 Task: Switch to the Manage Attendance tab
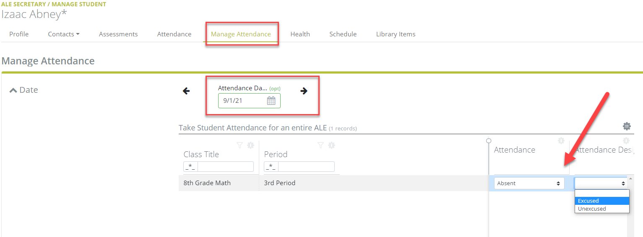241,34
